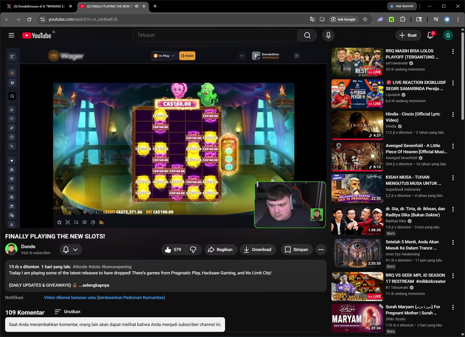Reload the page in Chrome
Viewport: 465px width, 337px height.
point(29,19)
